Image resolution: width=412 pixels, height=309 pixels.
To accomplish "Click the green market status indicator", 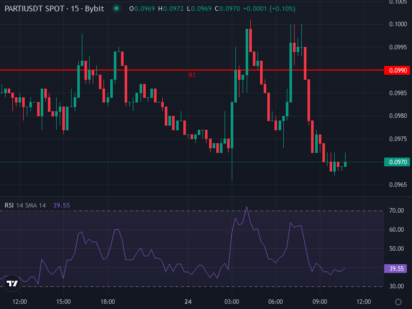I will [x=116, y=9].
